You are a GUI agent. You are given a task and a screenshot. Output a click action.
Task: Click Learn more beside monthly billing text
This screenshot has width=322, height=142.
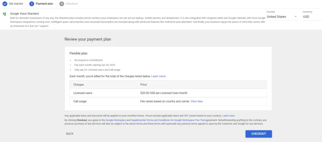tap(158, 76)
